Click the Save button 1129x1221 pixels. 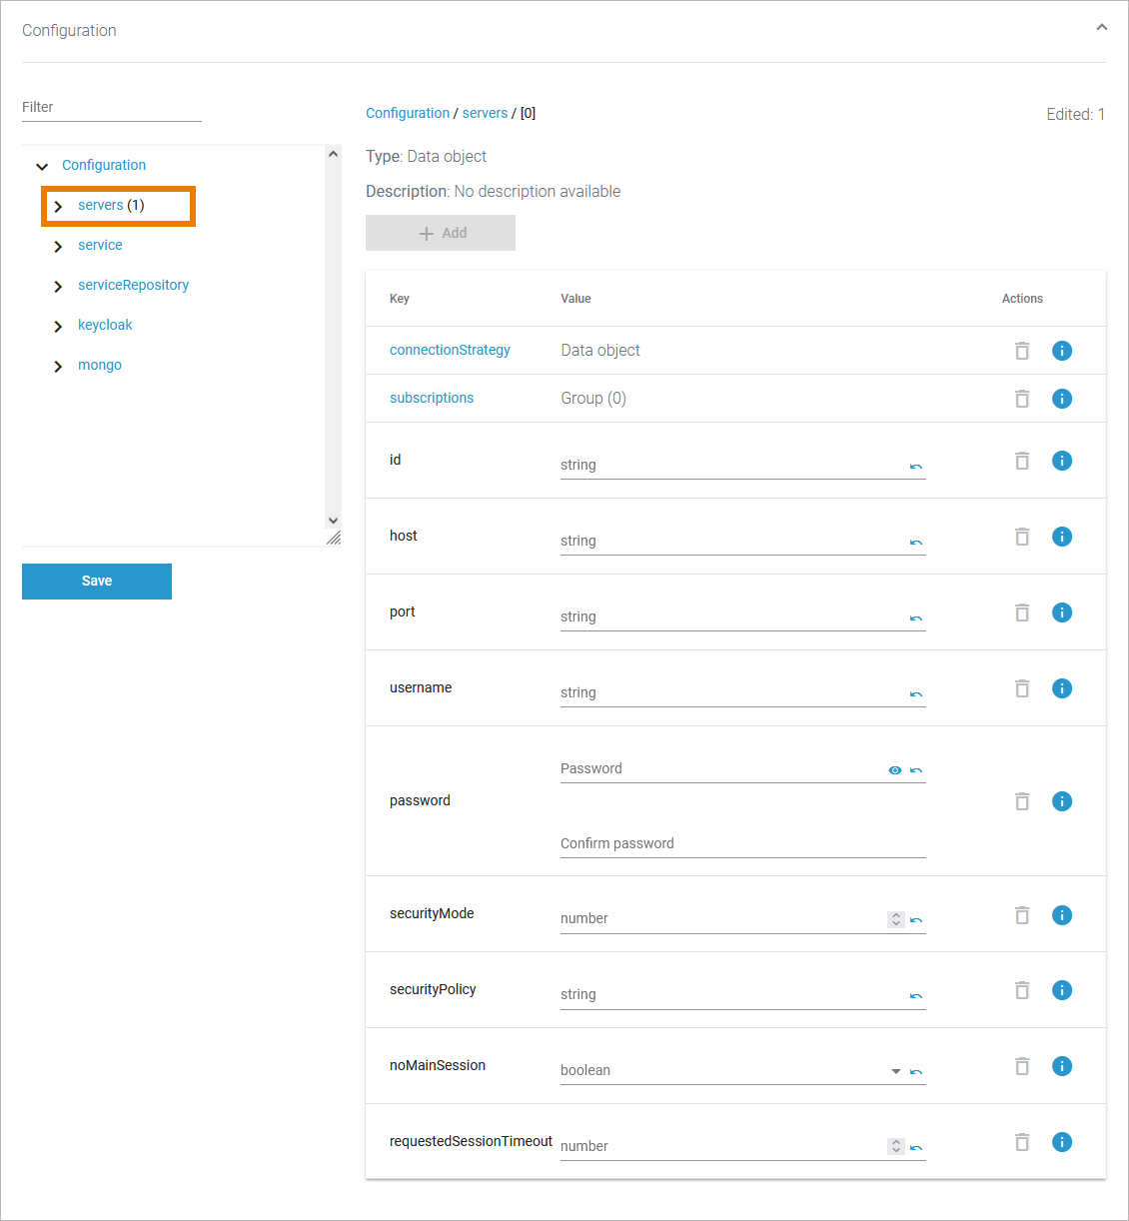coord(97,582)
